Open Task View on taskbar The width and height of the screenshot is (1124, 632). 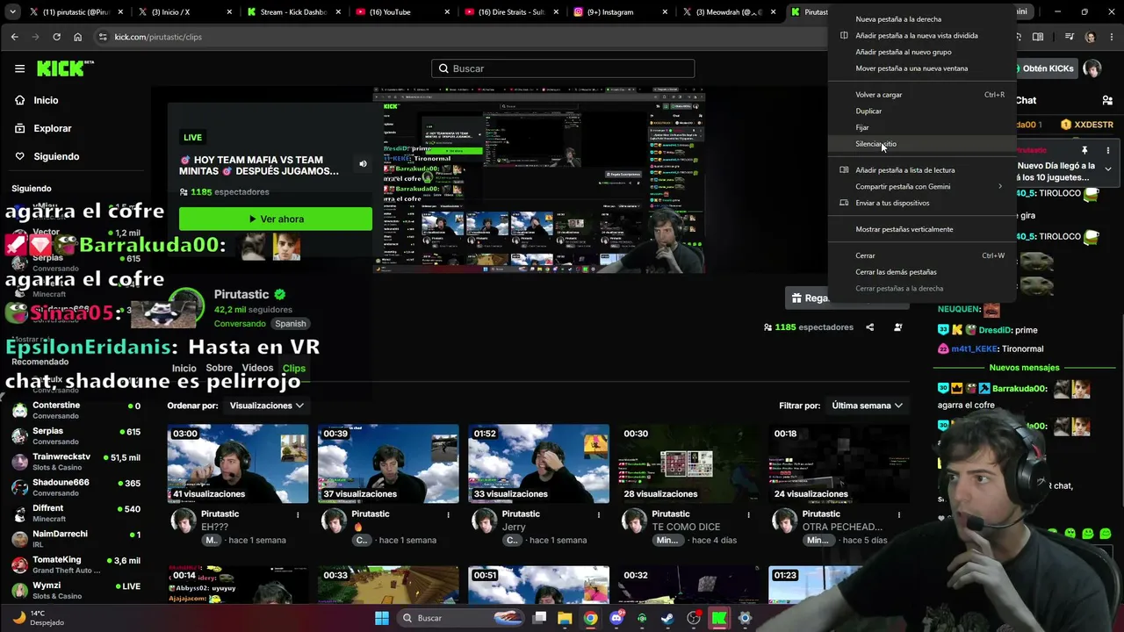pyautogui.click(x=539, y=618)
